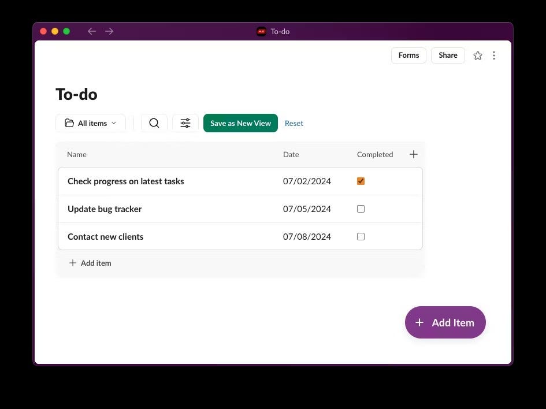This screenshot has width=546, height=409.
Task: Share the To-do list
Action: 448,55
